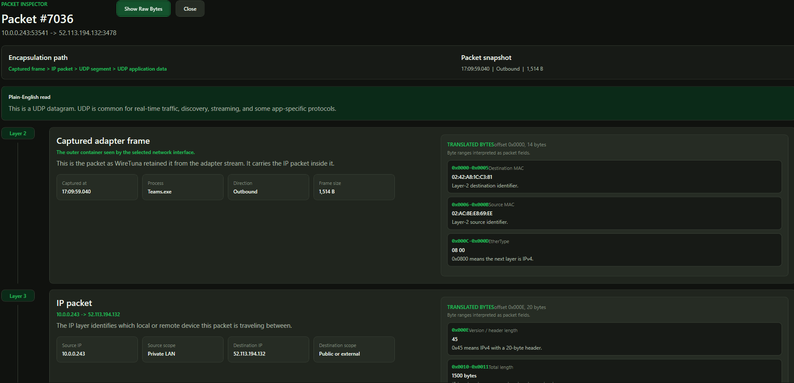794x383 pixels.
Task: Click 'Captured frame' in encapsulation path
Action: click(27, 69)
